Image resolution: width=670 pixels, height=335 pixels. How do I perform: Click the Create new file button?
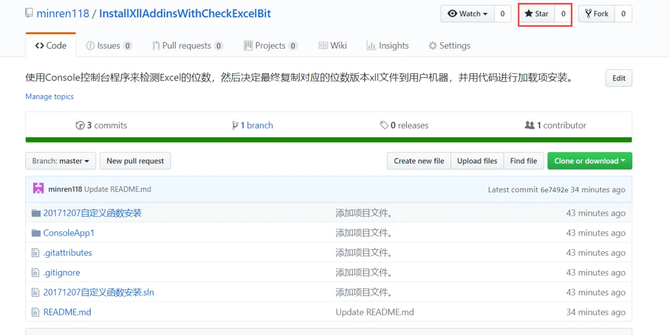point(419,161)
